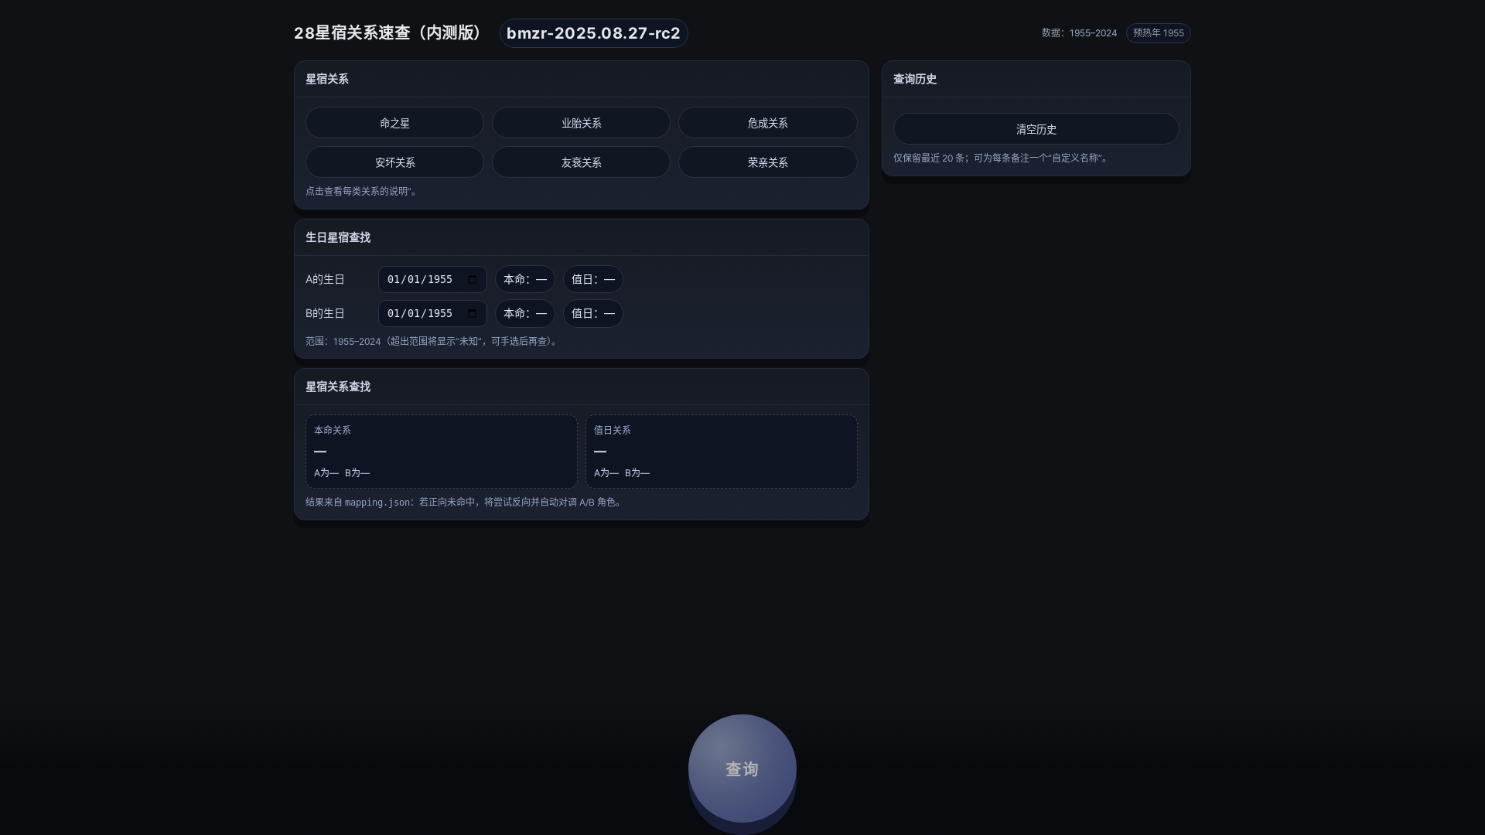1485x835 pixels.
Task: Click the A的生日 label
Action: 325,279
